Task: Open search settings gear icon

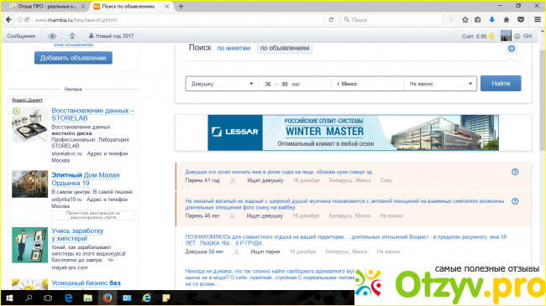Action: point(512,49)
